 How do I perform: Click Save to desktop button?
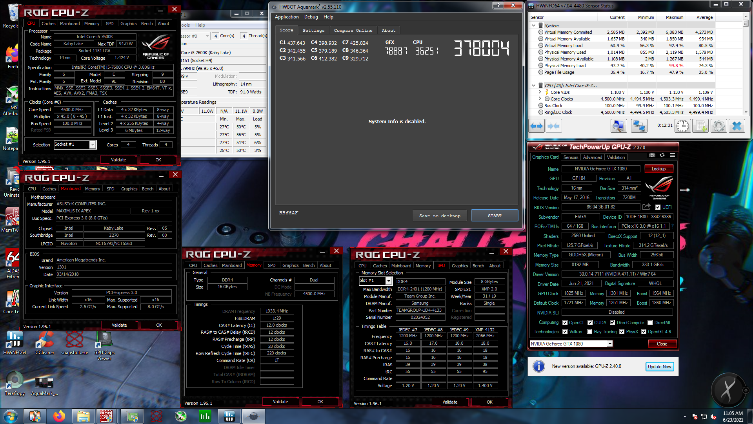[x=440, y=216]
